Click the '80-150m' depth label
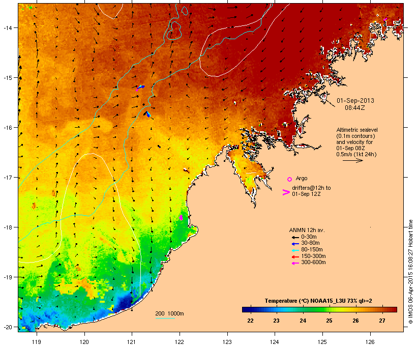Screen dimensions: 417x346 pyautogui.click(x=312, y=250)
